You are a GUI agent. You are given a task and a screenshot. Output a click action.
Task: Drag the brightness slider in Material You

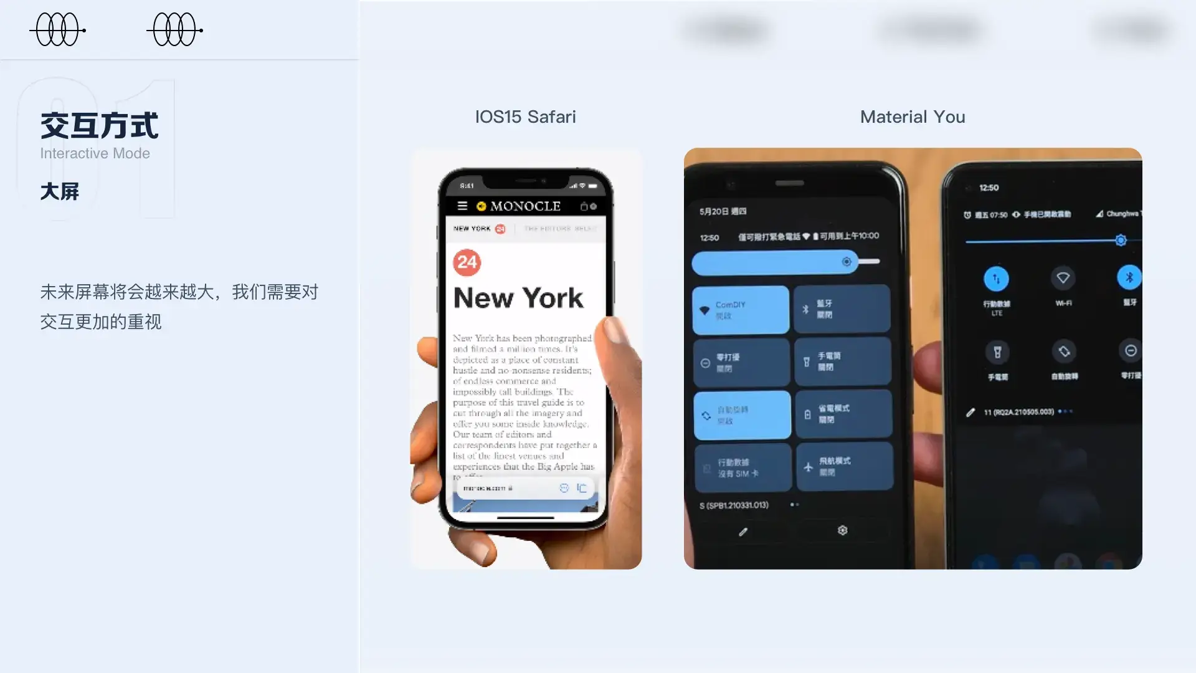coord(846,261)
